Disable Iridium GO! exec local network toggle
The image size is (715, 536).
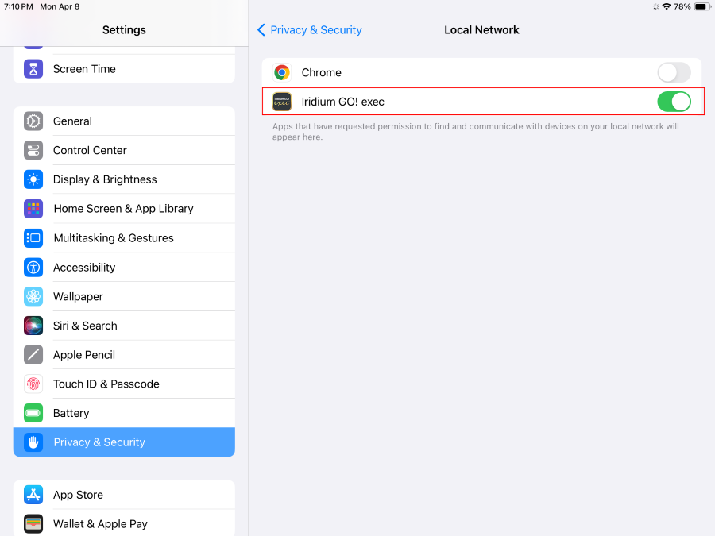click(674, 102)
